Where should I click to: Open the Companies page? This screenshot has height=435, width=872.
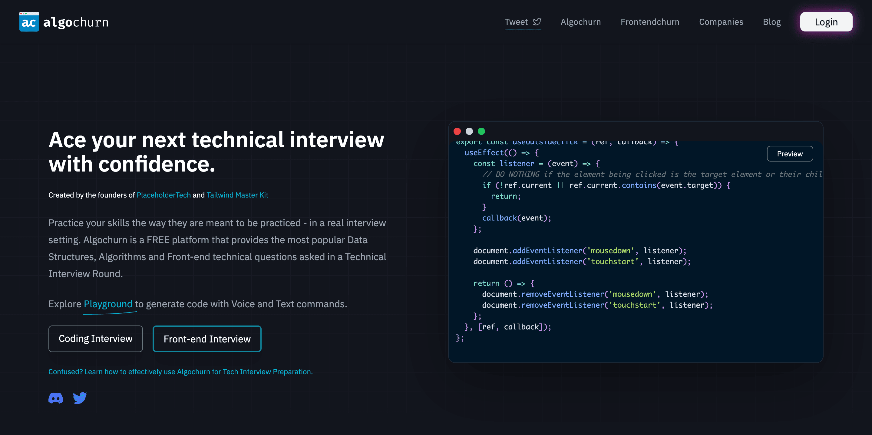coord(721,22)
